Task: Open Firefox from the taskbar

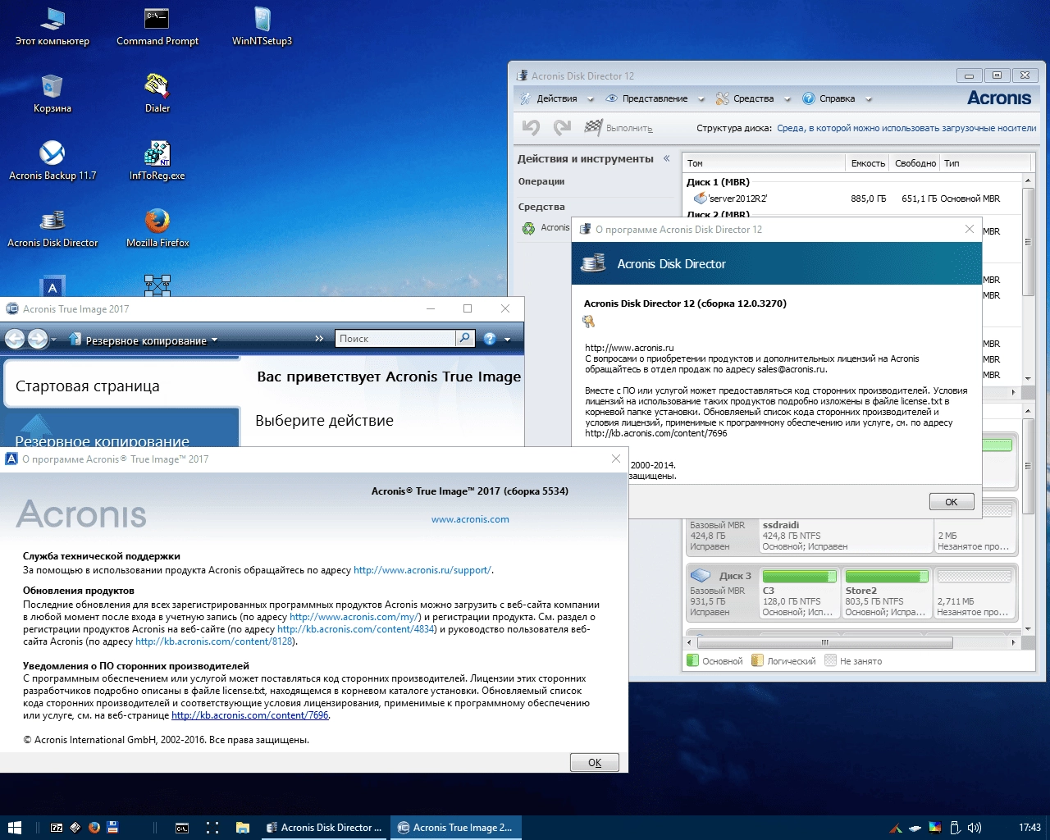Action: [x=94, y=828]
